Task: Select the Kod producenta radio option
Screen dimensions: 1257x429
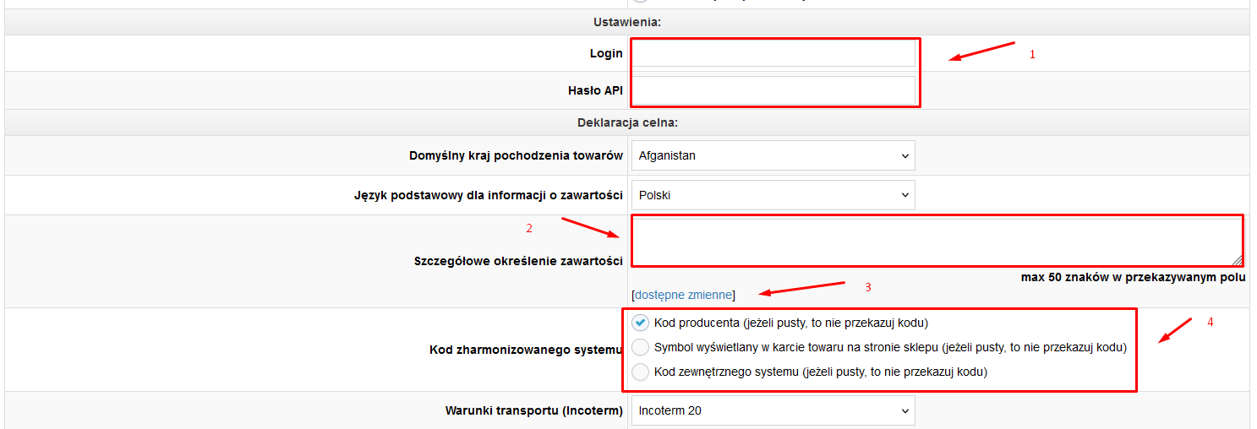Action: point(641,323)
